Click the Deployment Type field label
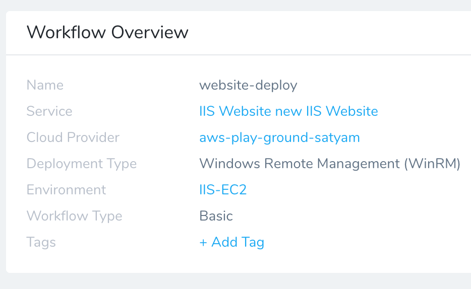 pyautogui.click(x=82, y=164)
